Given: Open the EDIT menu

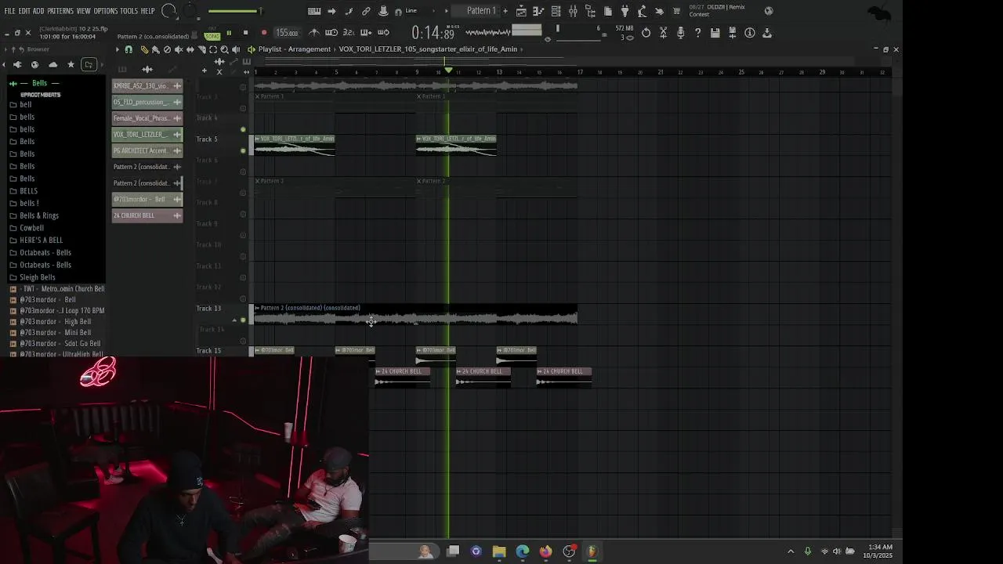Looking at the screenshot, I should pyautogui.click(x=24, y=11).
